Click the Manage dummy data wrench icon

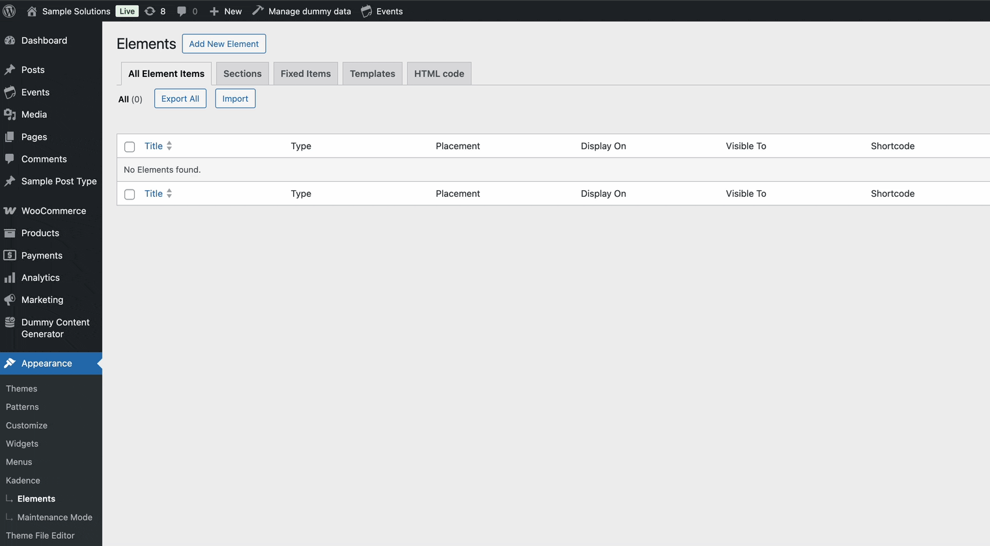point(258,10)
